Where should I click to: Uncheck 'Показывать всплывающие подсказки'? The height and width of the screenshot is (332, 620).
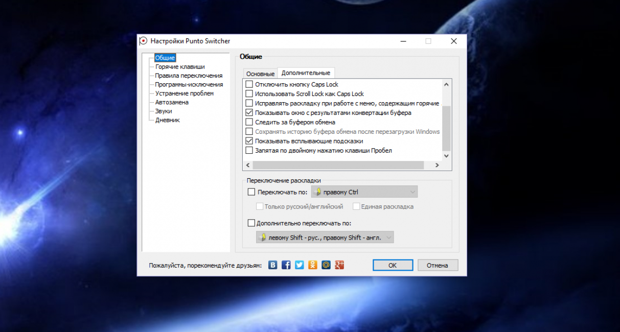tap(249, 141)
